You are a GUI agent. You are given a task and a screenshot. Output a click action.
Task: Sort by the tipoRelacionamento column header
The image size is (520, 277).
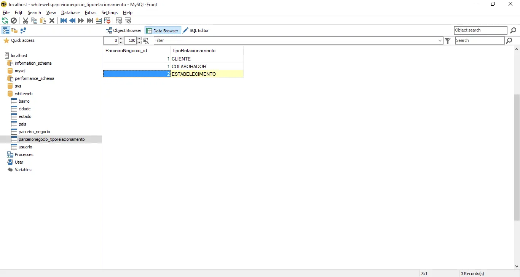coord(207,51)
